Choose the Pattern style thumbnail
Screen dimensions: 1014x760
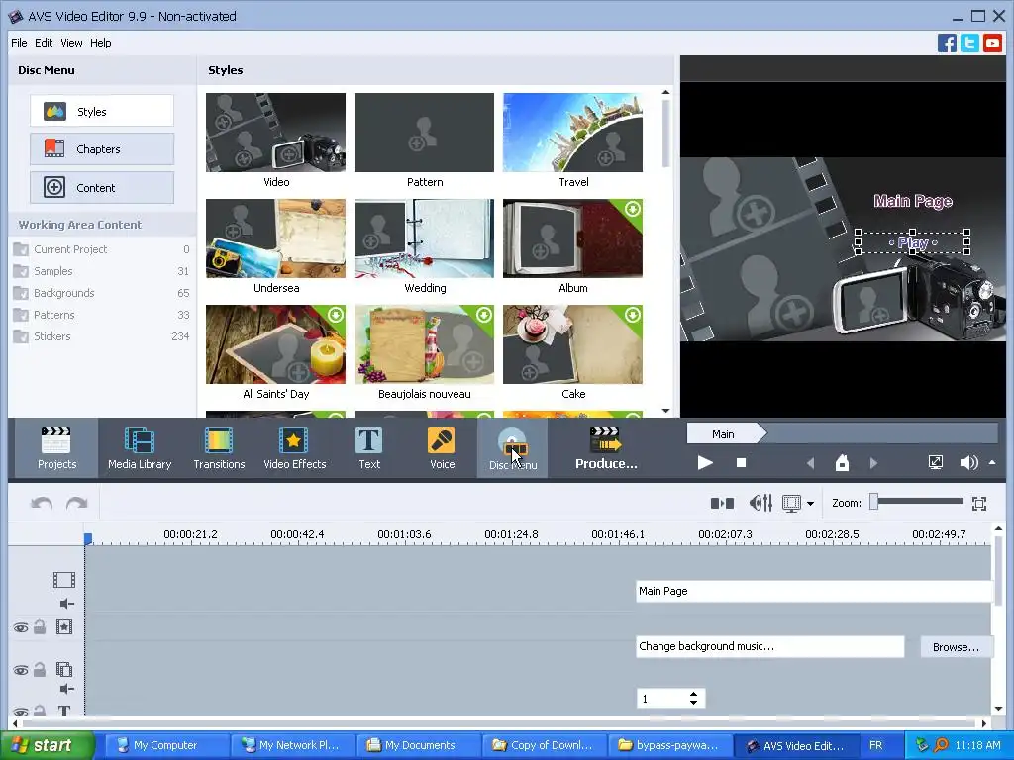(424, 133)
